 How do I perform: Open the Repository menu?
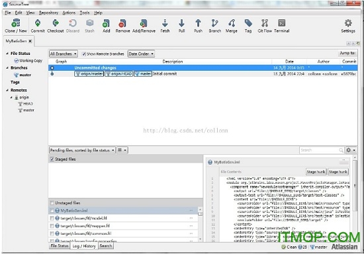point(48,13)
